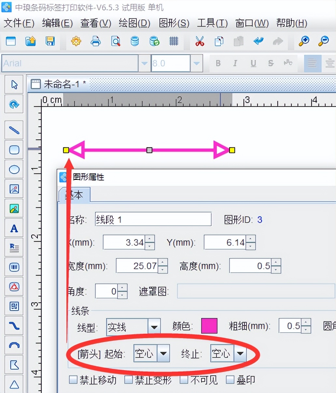
Task: Select the line drawing tool
Action: coord(14,130)
